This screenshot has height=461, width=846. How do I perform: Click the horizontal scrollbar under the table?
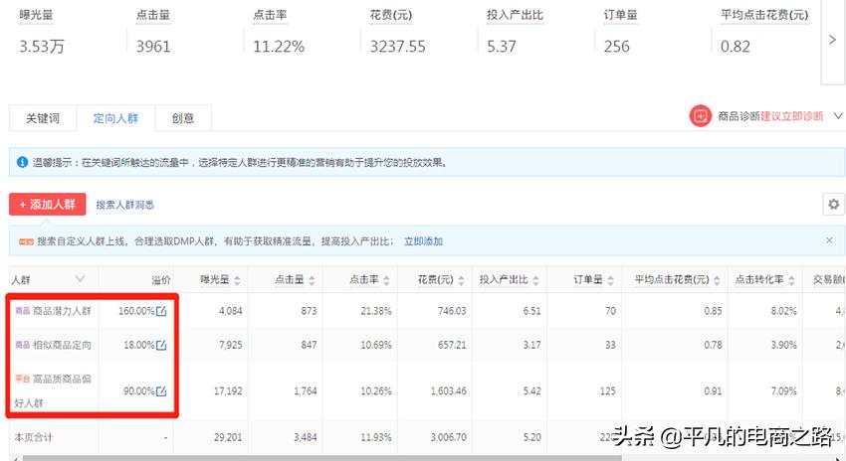point(322,458)
